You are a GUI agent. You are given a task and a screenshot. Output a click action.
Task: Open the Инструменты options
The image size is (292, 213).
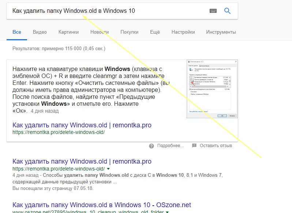point(221,32)
